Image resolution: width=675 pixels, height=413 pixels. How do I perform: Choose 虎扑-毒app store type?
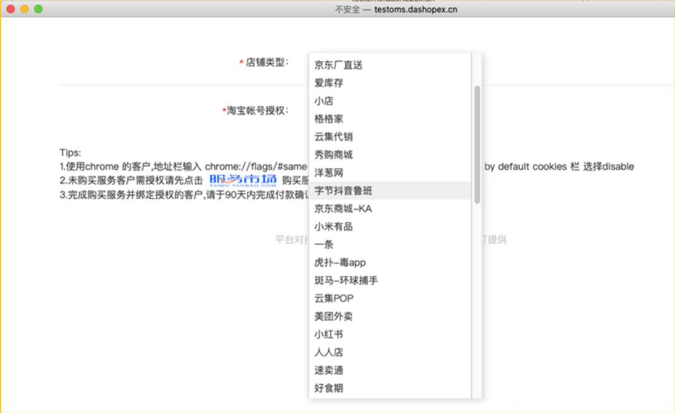coord(390,263)
